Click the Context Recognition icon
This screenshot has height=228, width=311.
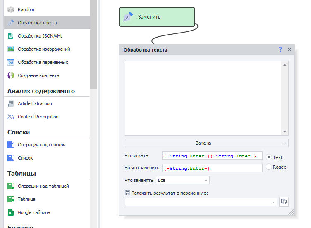[11, 117]
